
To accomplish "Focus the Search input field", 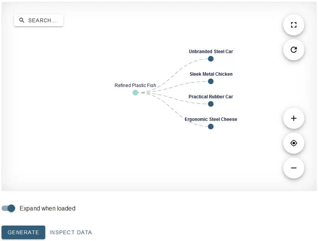I will 39,20.
